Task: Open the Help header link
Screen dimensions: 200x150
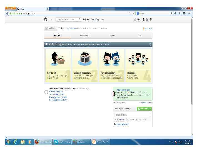Action: pos(102,19)
